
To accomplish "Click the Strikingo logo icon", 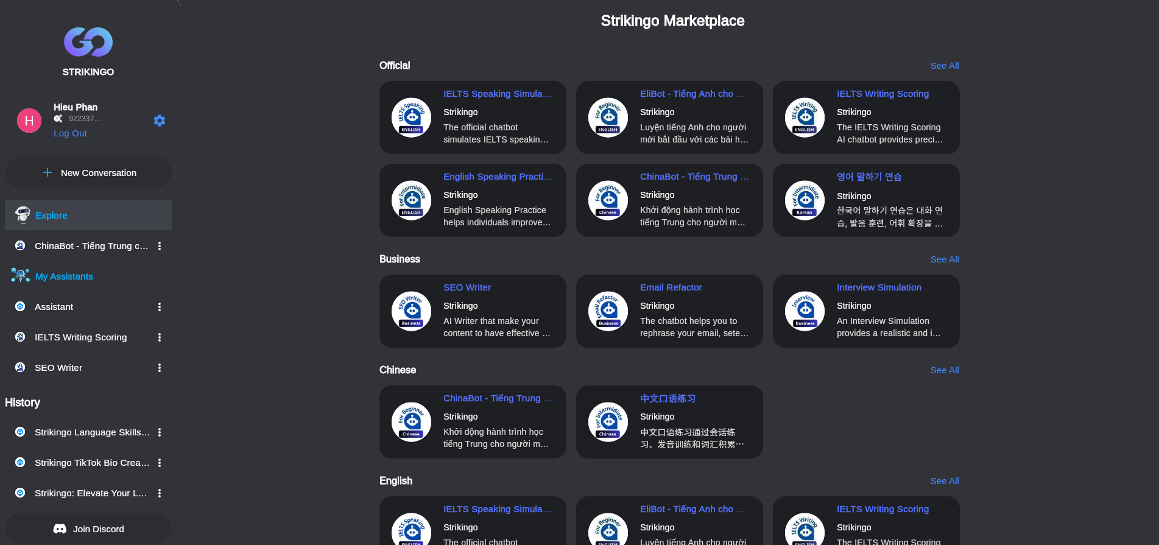I will (x=88, y=42).
